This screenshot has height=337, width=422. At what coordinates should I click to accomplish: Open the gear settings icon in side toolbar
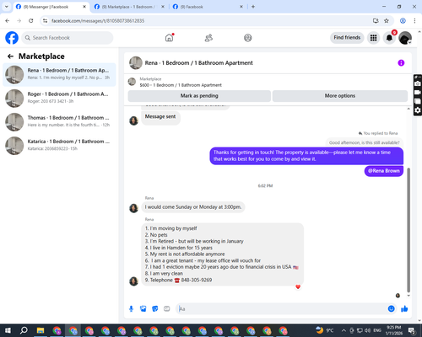coord(418,110)
